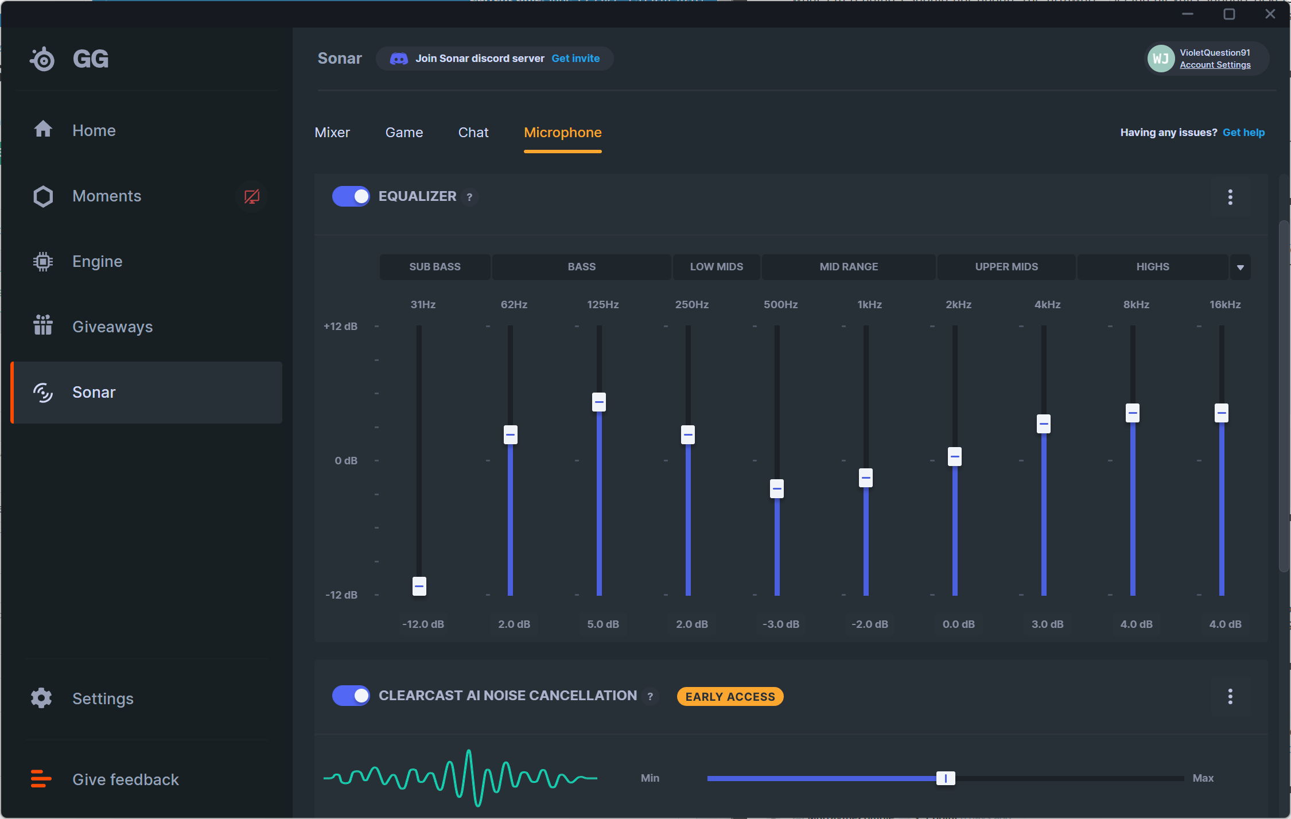
Task: Open the ClearCast noise cancellation options menu
Action: 1230,696
